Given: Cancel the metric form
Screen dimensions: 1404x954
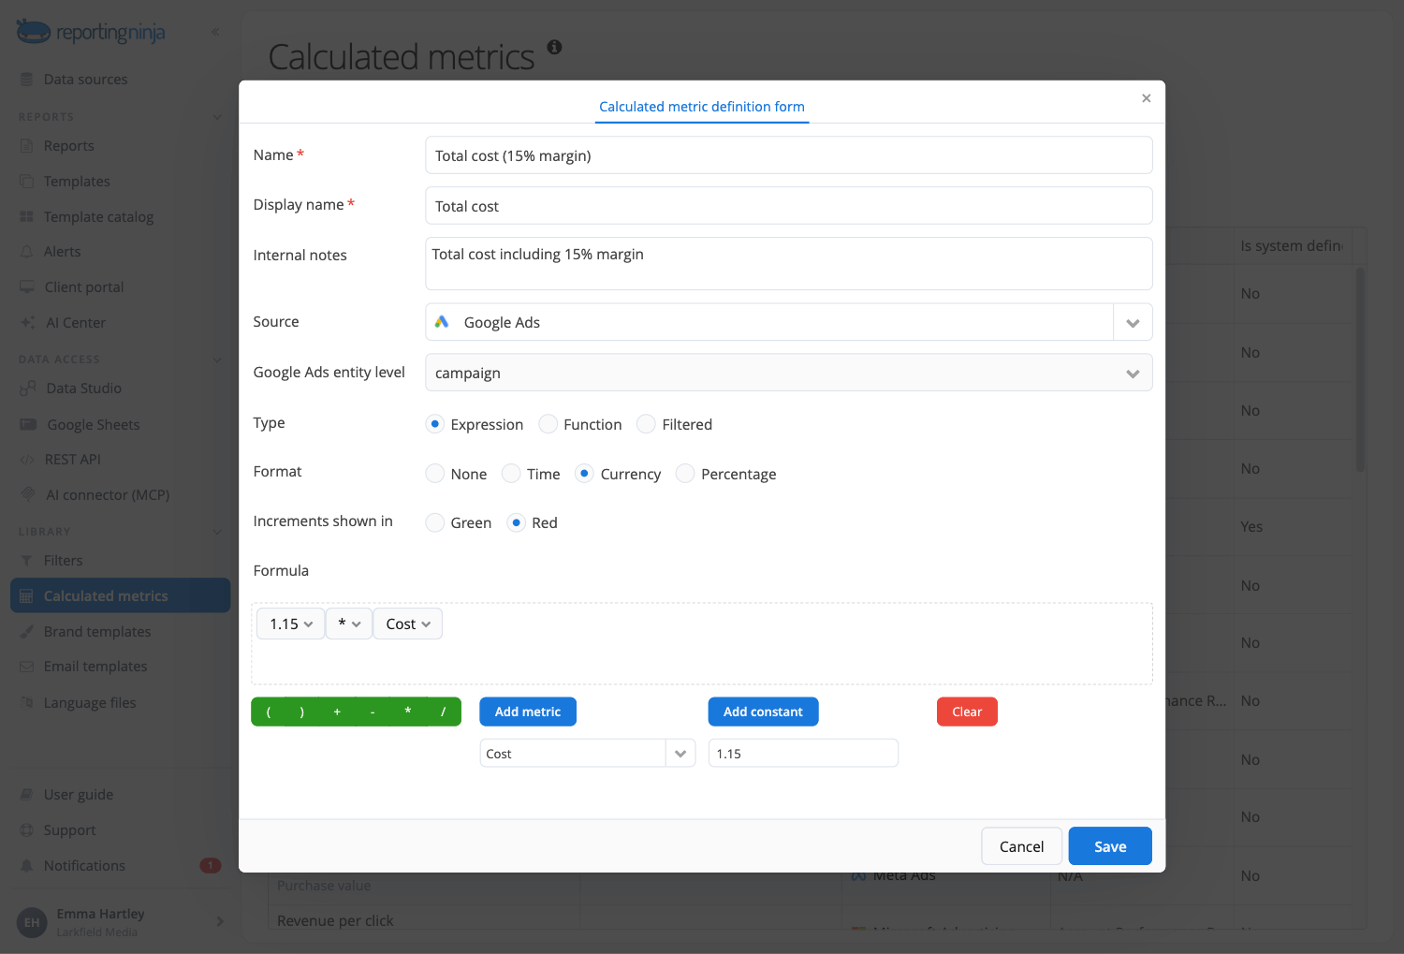Looking at the screenshot, I should (x=1021, y=846).
